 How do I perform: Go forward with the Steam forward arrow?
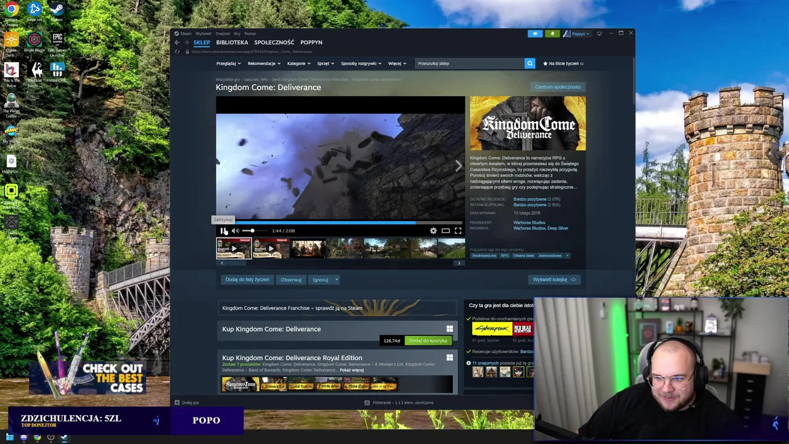186,43
